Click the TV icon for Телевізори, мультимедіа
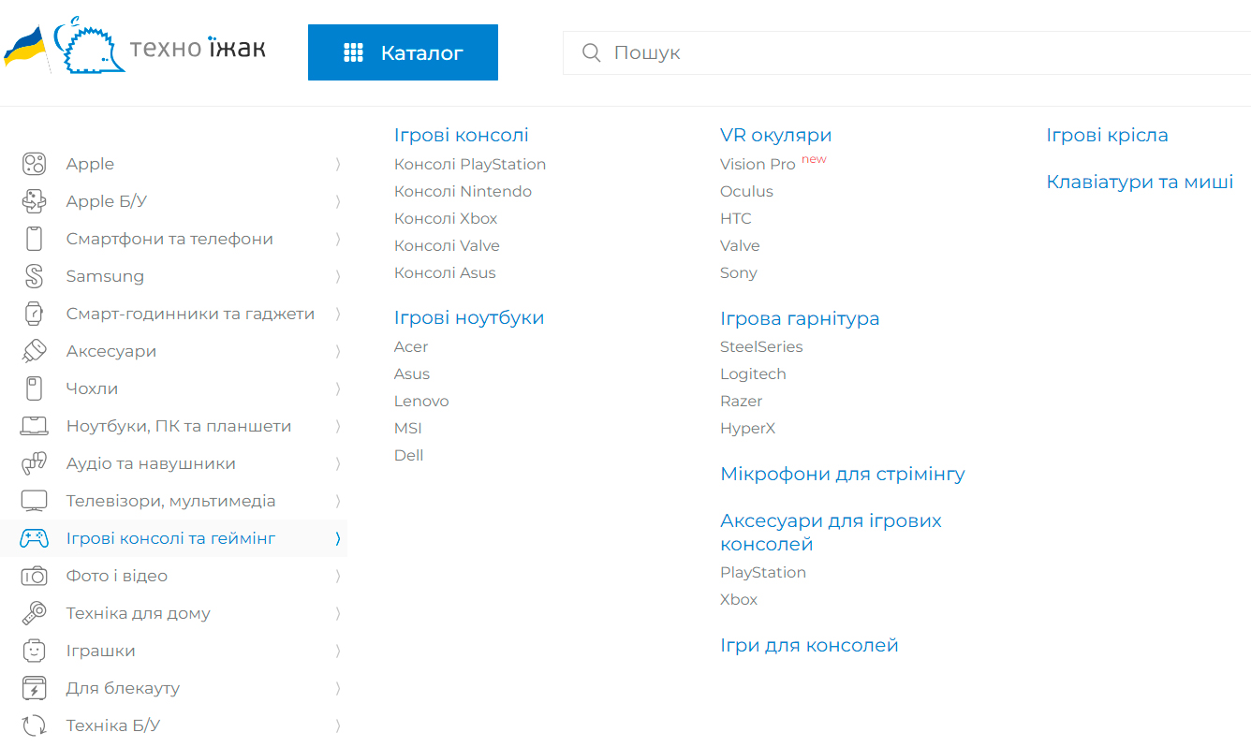The width and height of the screenshot is (1251, 747). click(34, 501)
